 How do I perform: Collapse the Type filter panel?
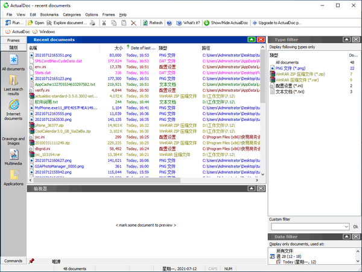coord(346,39)
